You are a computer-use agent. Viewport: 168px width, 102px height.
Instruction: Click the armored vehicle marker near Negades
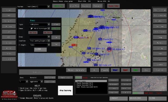pos(91,16)
